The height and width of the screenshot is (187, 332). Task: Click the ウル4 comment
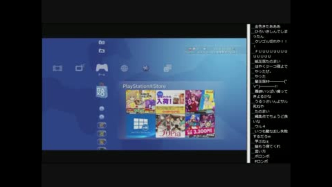click(x=260, y=126)
